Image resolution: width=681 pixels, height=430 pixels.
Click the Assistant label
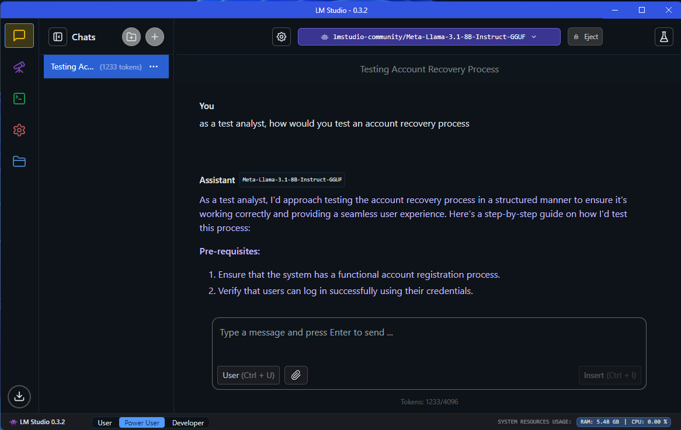(x=217, y=180)
